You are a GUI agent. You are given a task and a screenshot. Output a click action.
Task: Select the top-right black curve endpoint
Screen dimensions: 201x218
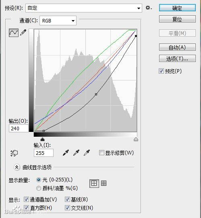click(136, 36)
